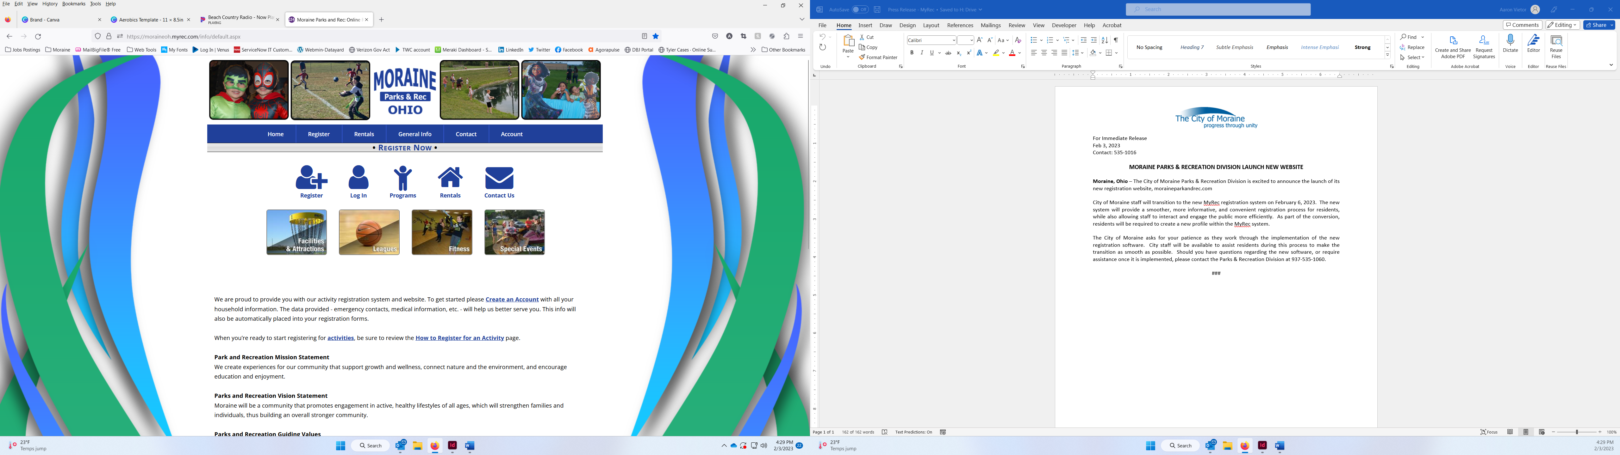Reload the Firefox page

[38, 36]
